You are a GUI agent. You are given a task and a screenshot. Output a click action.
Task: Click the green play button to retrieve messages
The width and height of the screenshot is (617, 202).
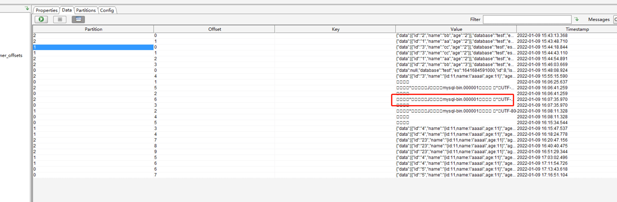coord(42,19)
